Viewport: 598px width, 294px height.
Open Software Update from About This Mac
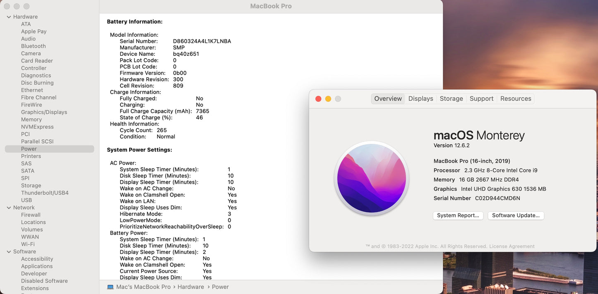click(516, 215)
